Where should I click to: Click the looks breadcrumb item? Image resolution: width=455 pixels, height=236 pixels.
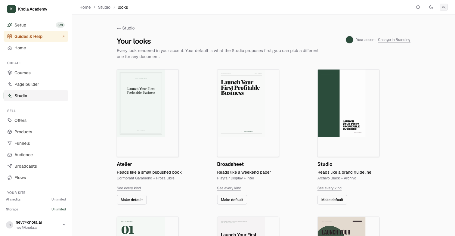coord(123,7)
